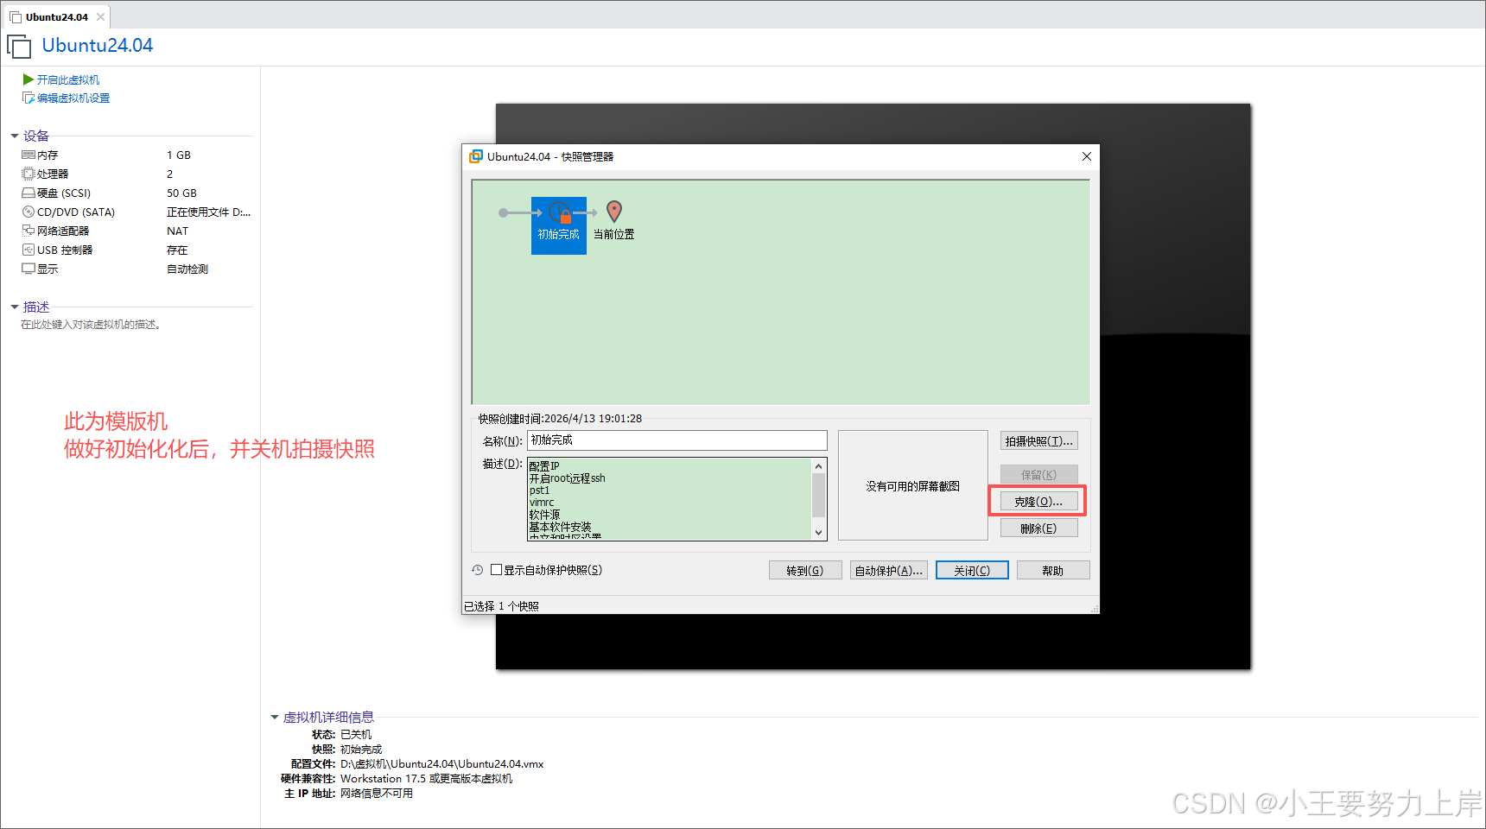1486x829 pixels.
Task: Click the Ubuntu24.04 page heading
Action: [98, 46]
